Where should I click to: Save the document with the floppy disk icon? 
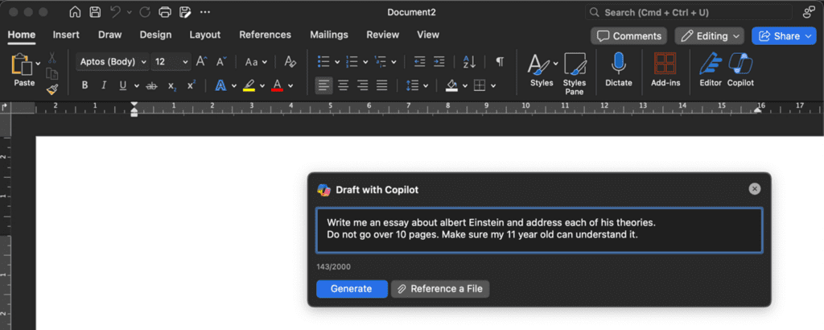[95, 12]
